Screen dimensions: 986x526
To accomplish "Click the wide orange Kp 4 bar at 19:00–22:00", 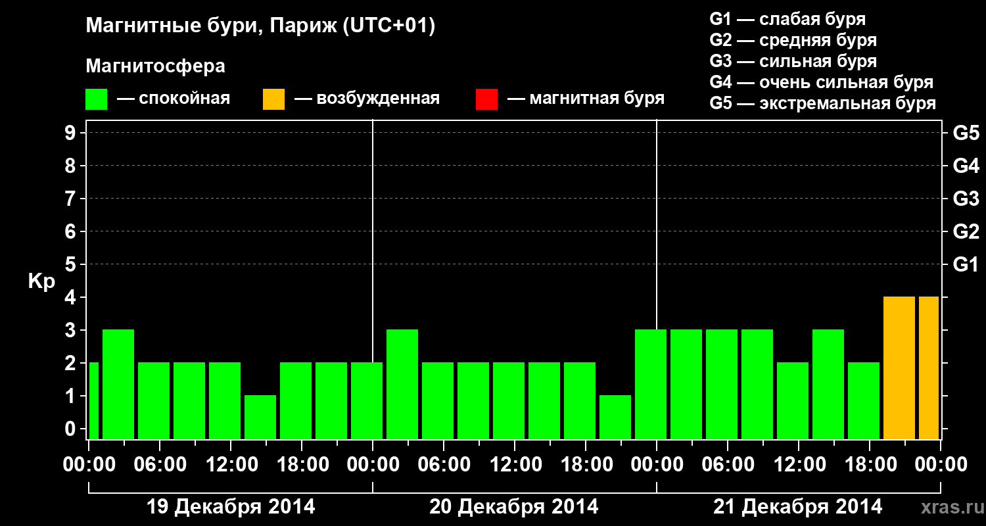I will tap(899, 368).
